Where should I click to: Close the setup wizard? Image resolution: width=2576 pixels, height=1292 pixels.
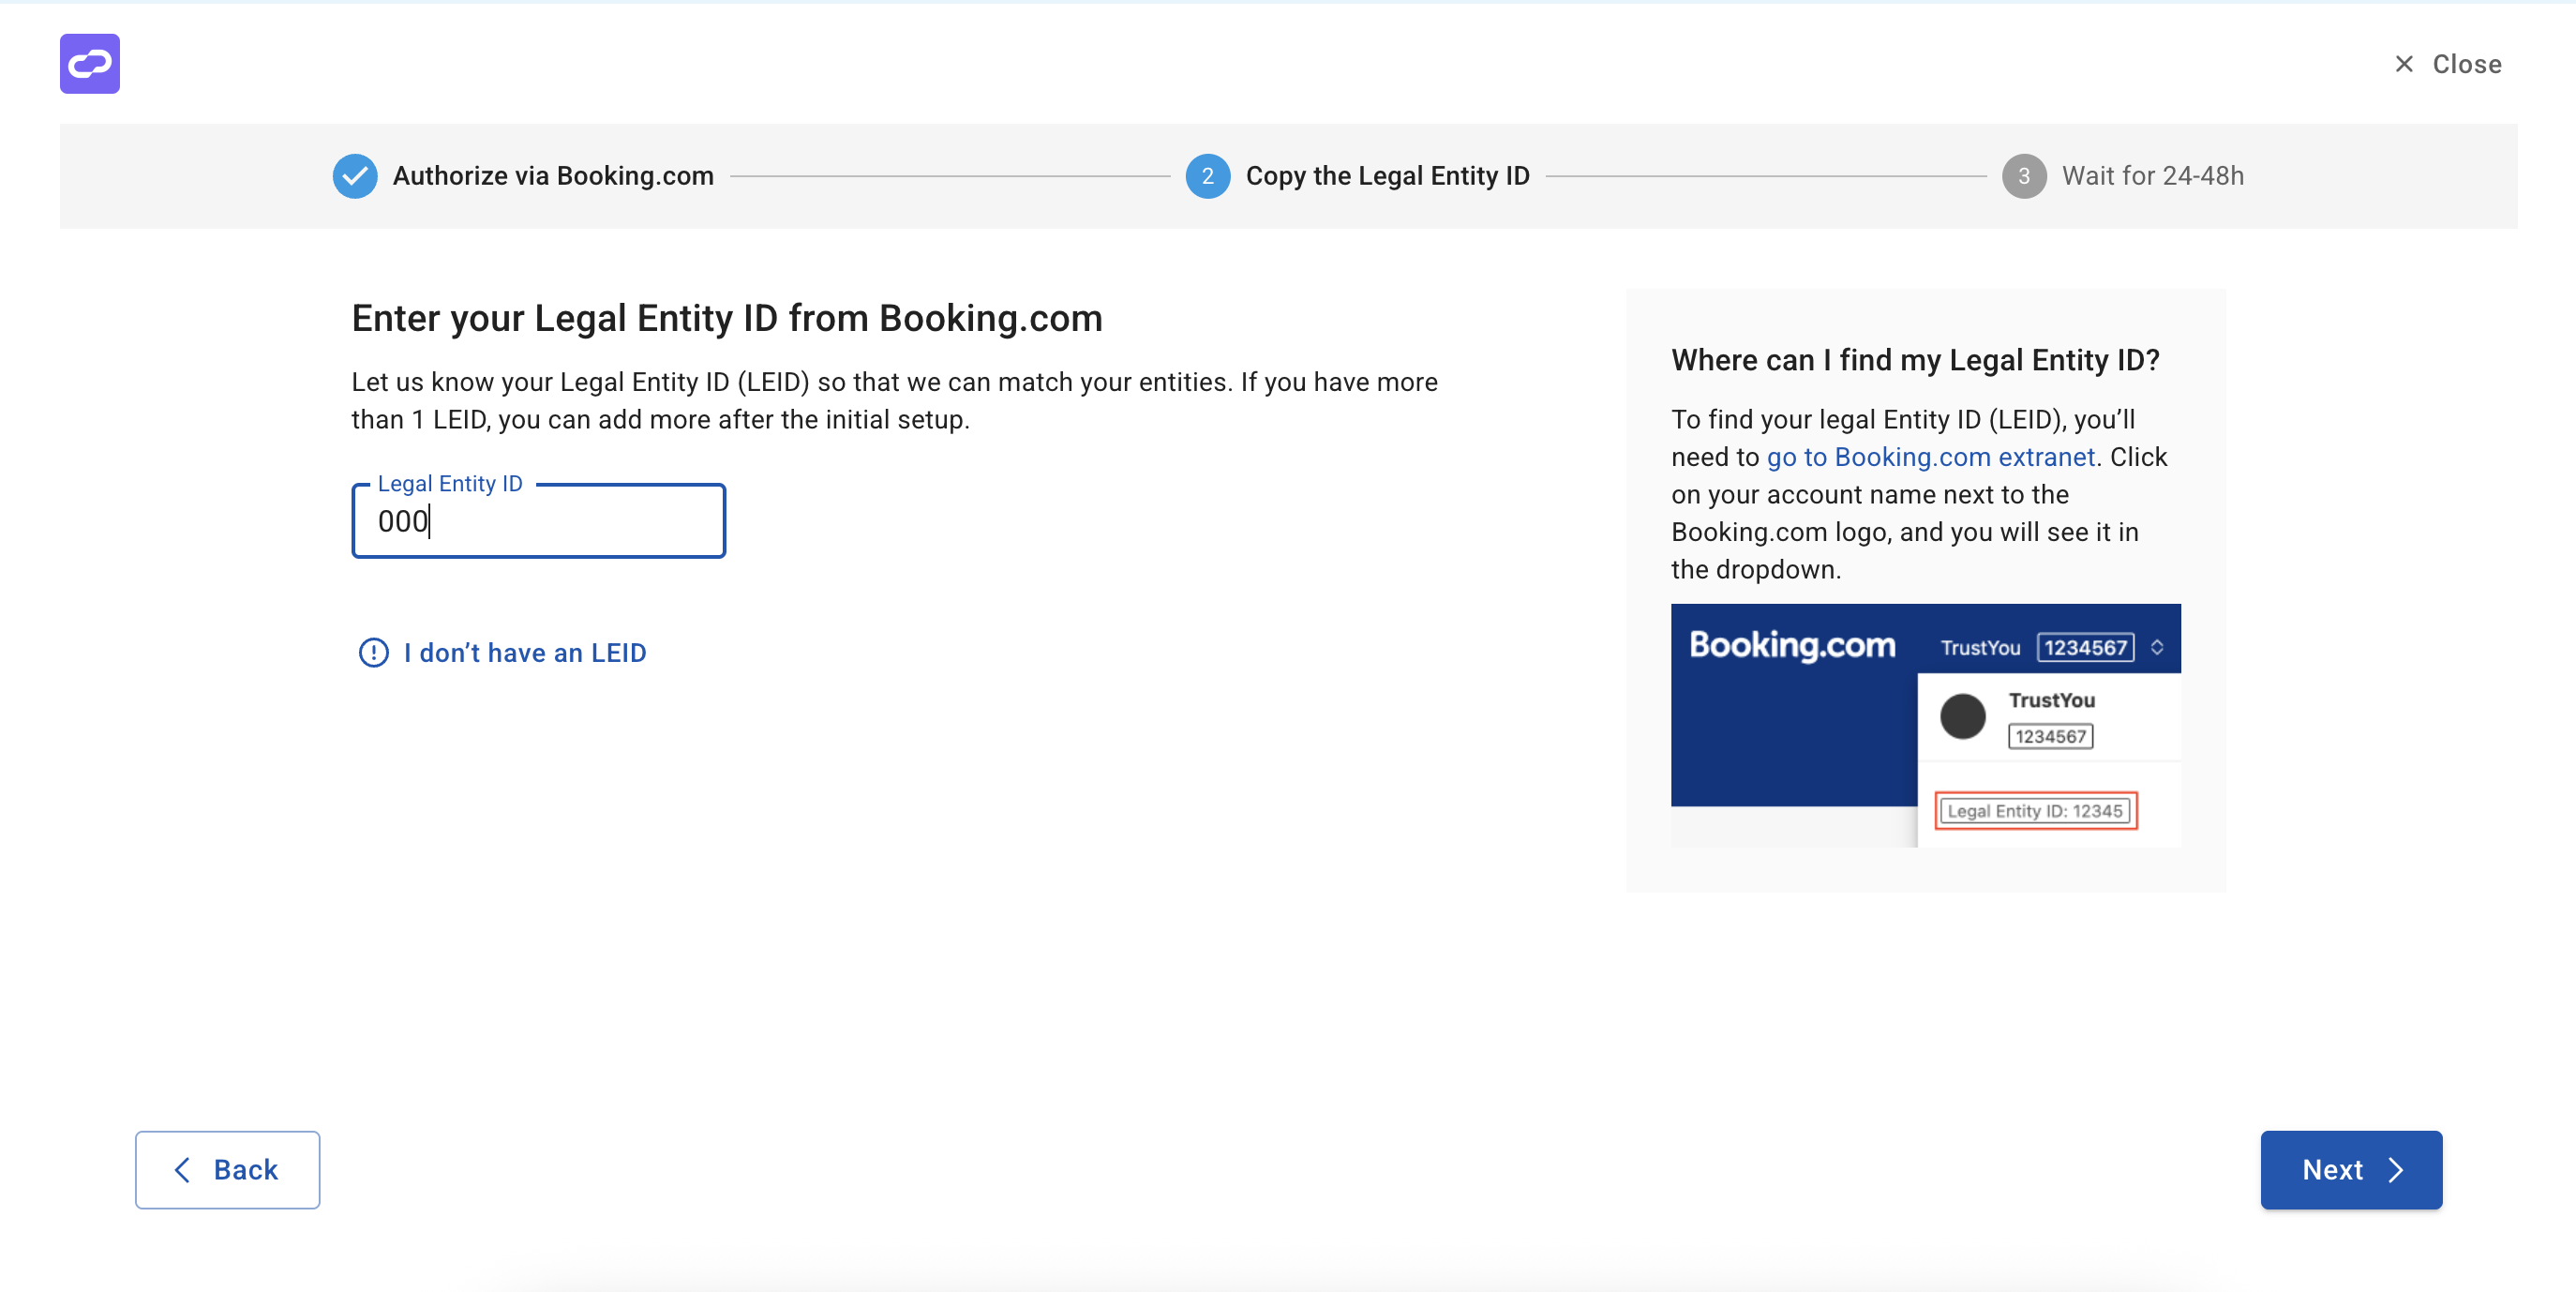click(x=2447, y=64)
